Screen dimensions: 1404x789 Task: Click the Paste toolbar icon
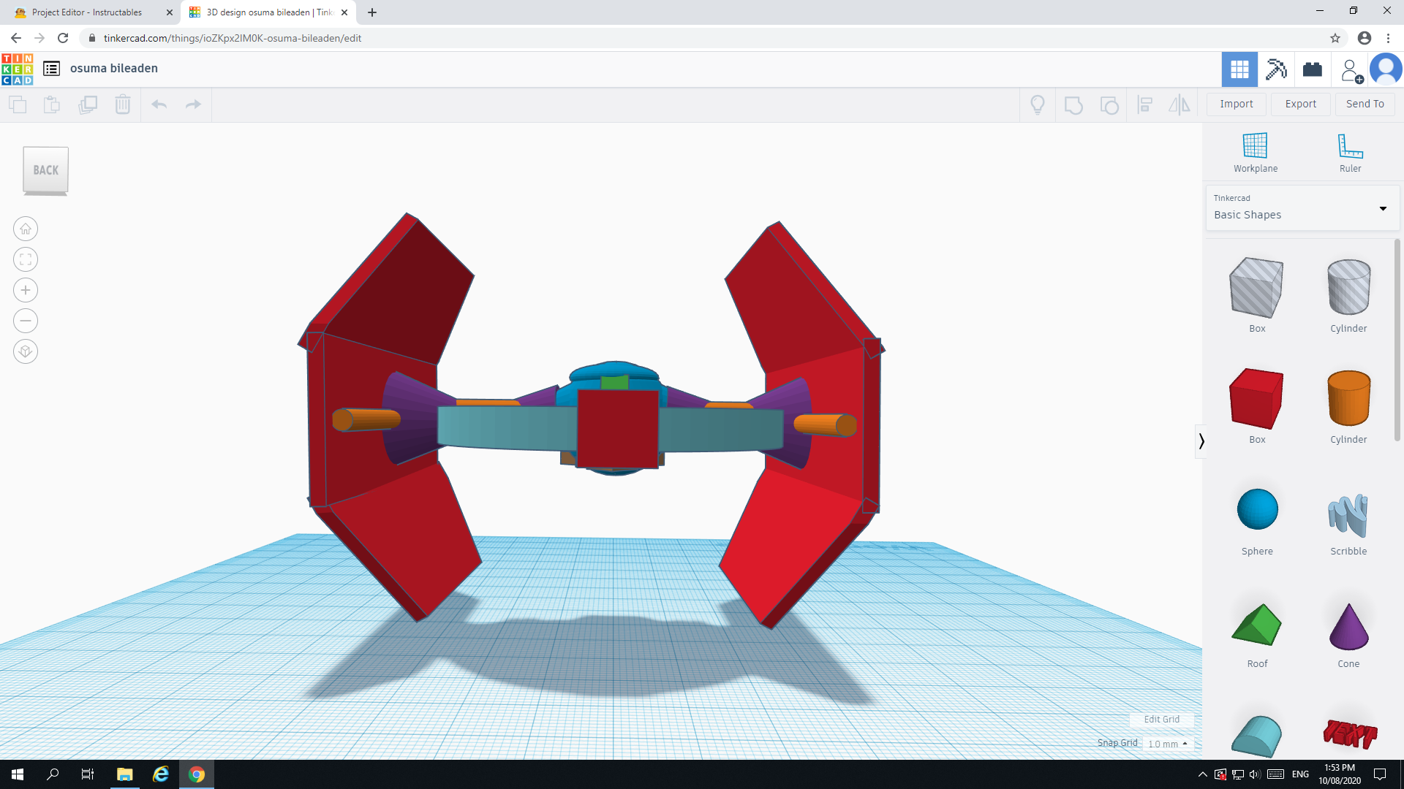[52, 104]
